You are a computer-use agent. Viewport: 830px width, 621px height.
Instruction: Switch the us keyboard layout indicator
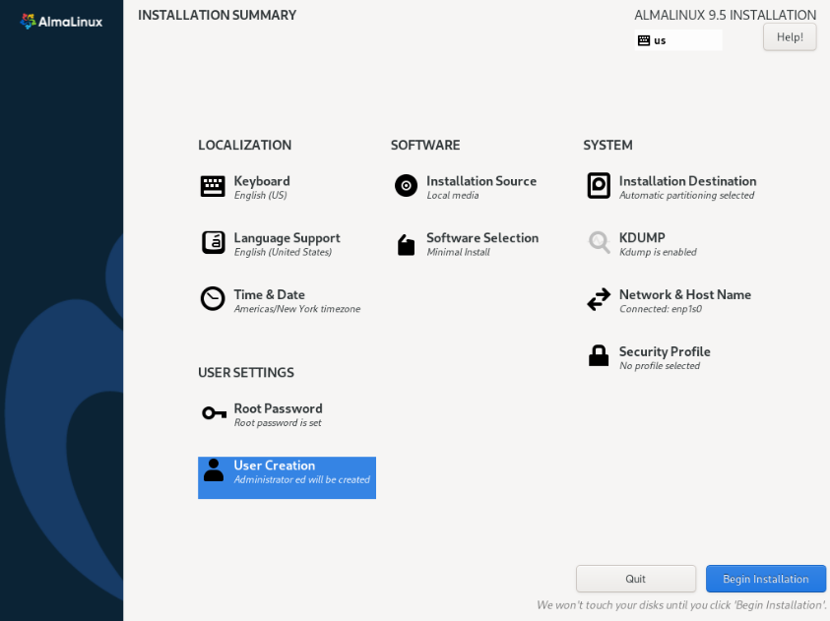click(678, 40)
